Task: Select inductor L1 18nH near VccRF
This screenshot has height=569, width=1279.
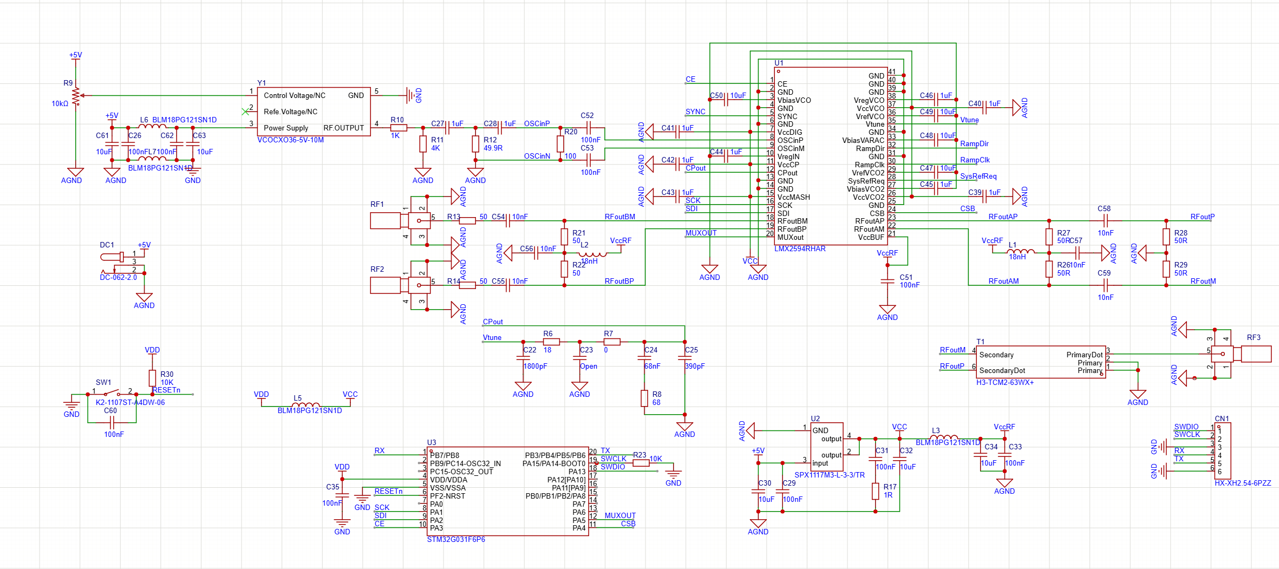Action: 1021,251
